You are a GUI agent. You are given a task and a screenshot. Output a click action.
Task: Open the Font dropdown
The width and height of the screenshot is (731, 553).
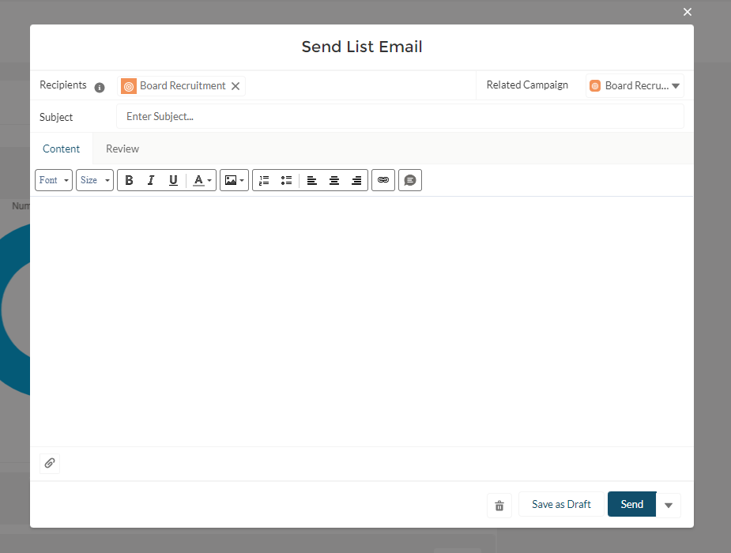54,180
